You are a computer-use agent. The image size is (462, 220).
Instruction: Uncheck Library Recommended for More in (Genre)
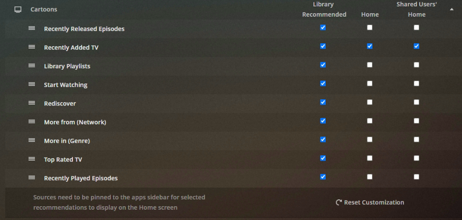[323, 139]
